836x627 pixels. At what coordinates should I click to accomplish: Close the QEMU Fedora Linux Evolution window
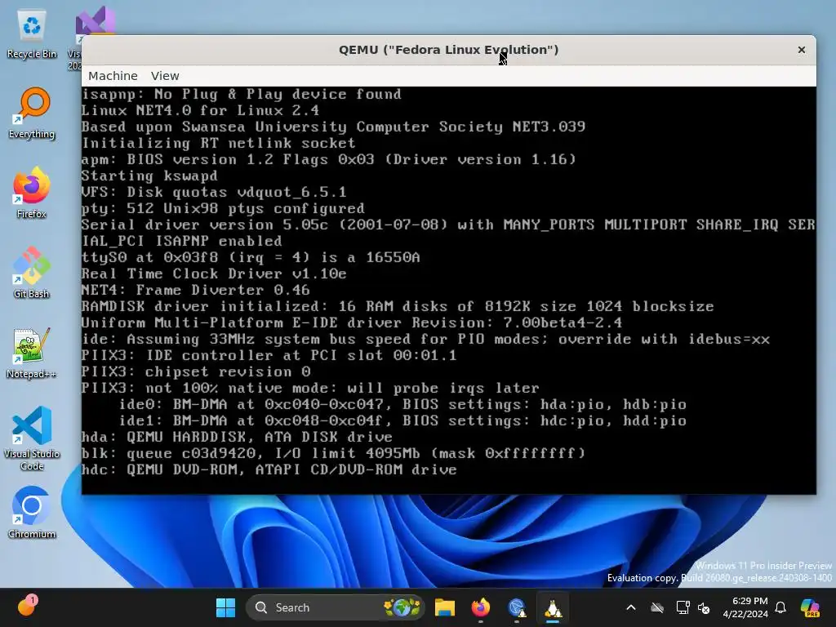[801, 50]
